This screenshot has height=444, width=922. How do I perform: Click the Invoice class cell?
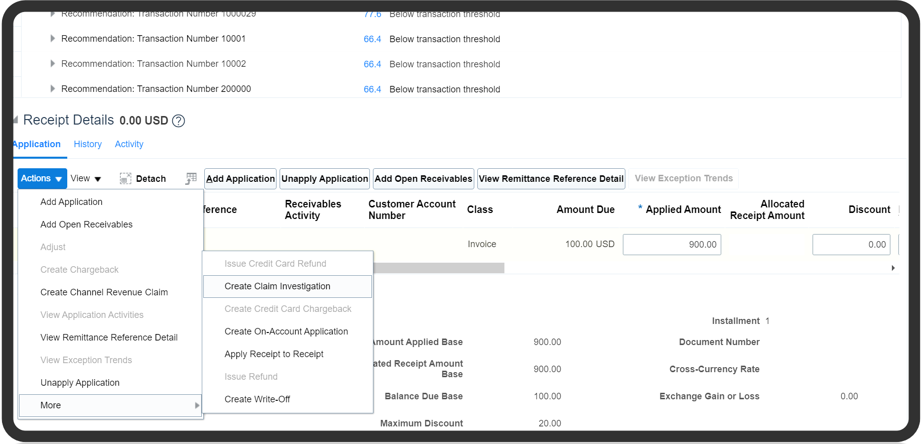point(482,244)
